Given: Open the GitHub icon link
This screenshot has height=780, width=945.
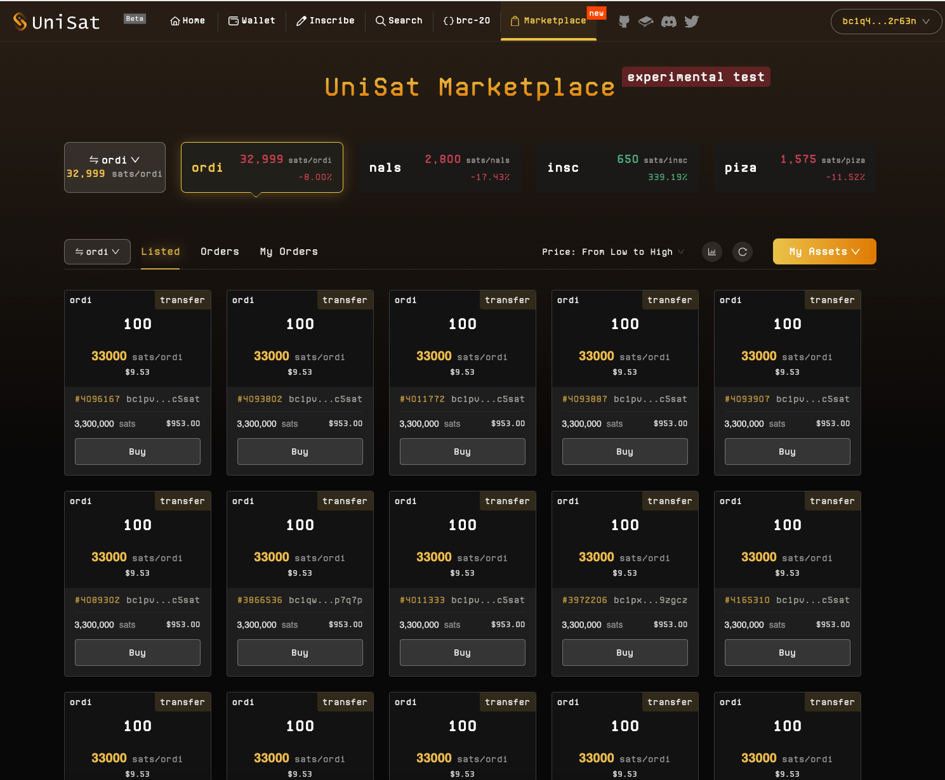Looking at the screenshot, I should click(624, 22).
